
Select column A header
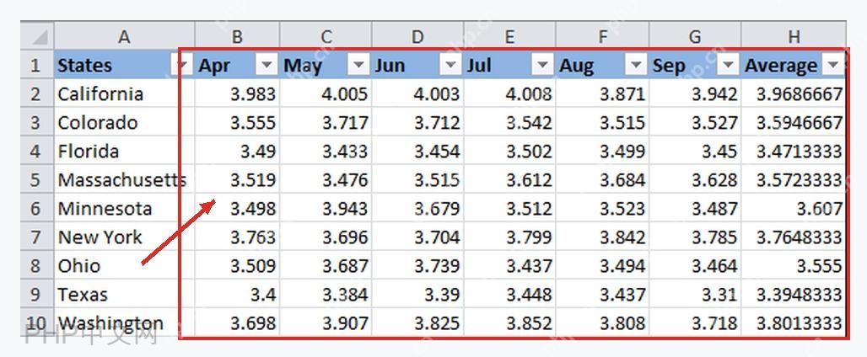coord(125,36)
